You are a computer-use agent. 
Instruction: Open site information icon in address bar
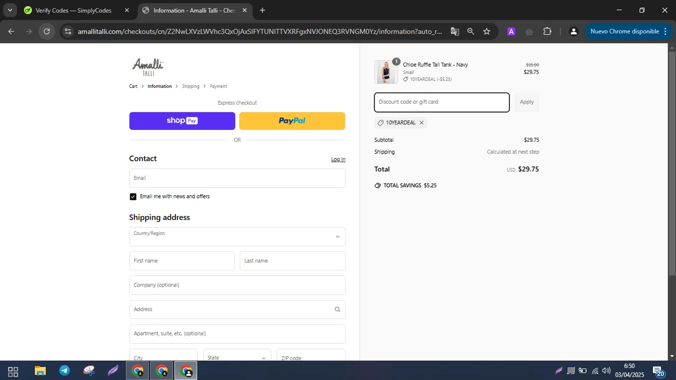click(68, 32)
